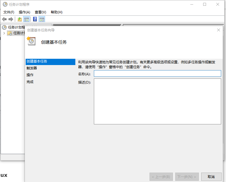Maximize the 任务计划程序 window
The image size is (226, 182).
coord(205,4)
